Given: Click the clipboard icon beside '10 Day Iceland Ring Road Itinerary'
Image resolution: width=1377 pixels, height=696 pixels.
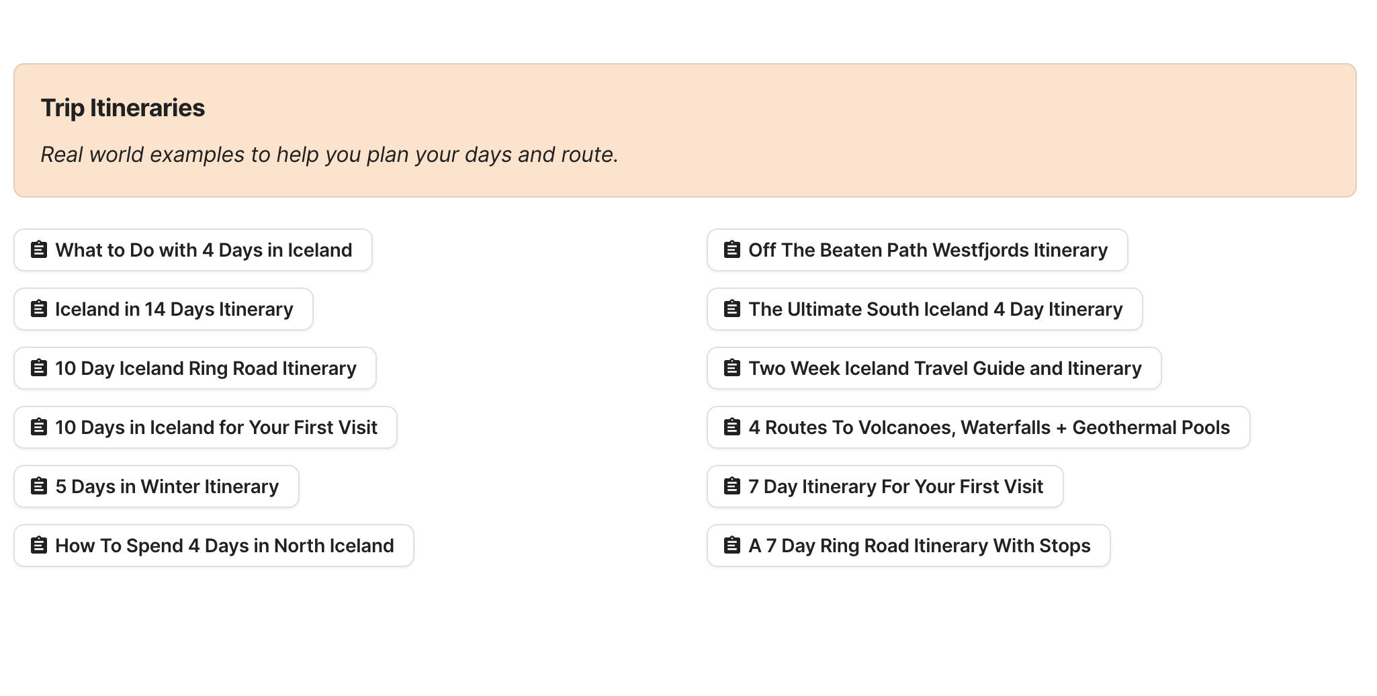Looking at the screenshot, I should pos(39,368).
